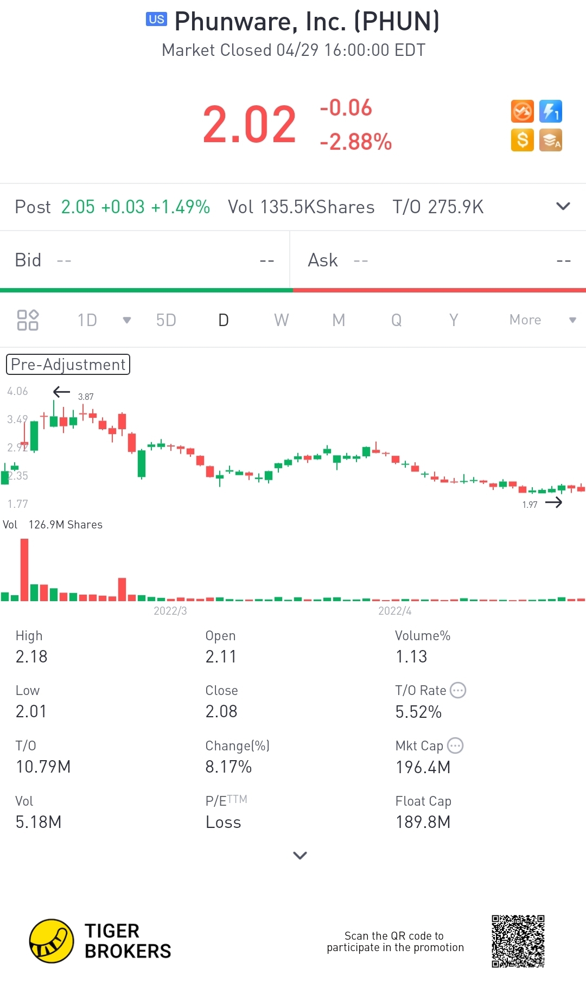Tap the orange chart analysis icon
The height and width of the screenshot is (1007, 586).
coord(523,112)
